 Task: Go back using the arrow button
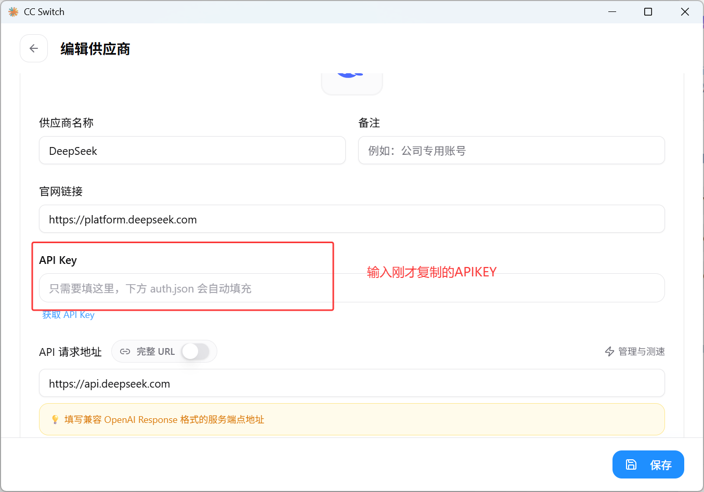(x=34, y=48)
